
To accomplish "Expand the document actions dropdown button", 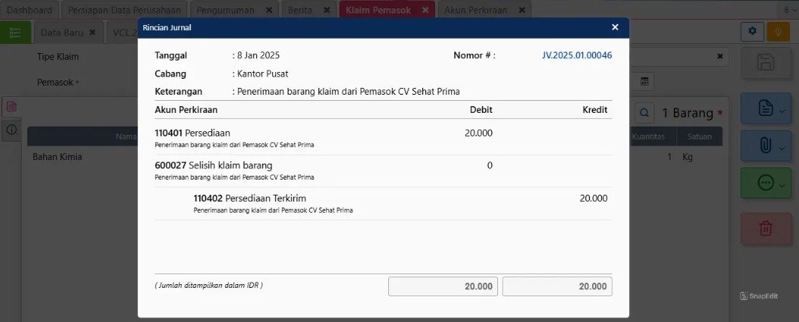I will 766,108.
